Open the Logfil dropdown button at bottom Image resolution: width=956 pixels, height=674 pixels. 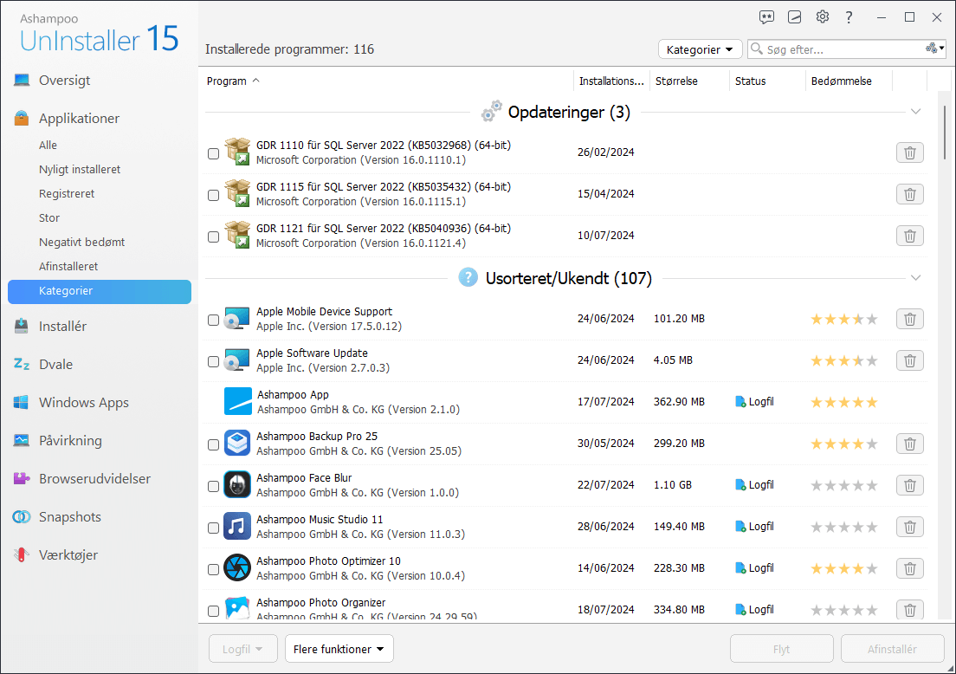(242, 649)
